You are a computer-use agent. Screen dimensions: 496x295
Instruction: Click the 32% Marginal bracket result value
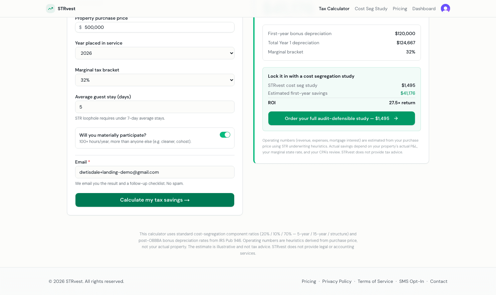[x=411, y=52]
